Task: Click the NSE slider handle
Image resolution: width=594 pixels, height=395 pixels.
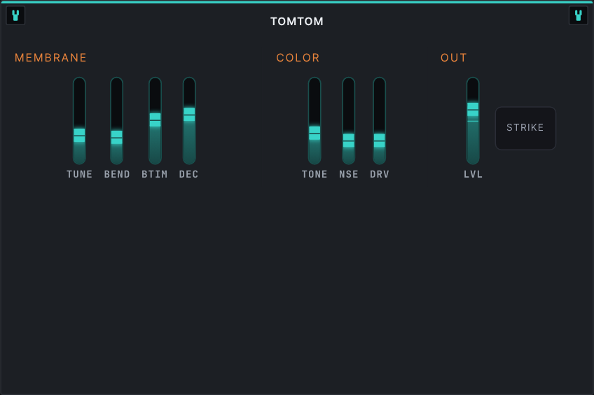Action: pyautogui.click(x=349, y=141)
